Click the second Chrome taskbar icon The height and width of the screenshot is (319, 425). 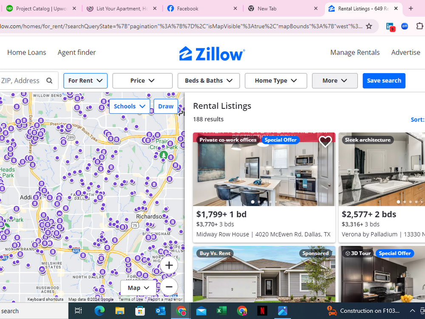point(242,310)
